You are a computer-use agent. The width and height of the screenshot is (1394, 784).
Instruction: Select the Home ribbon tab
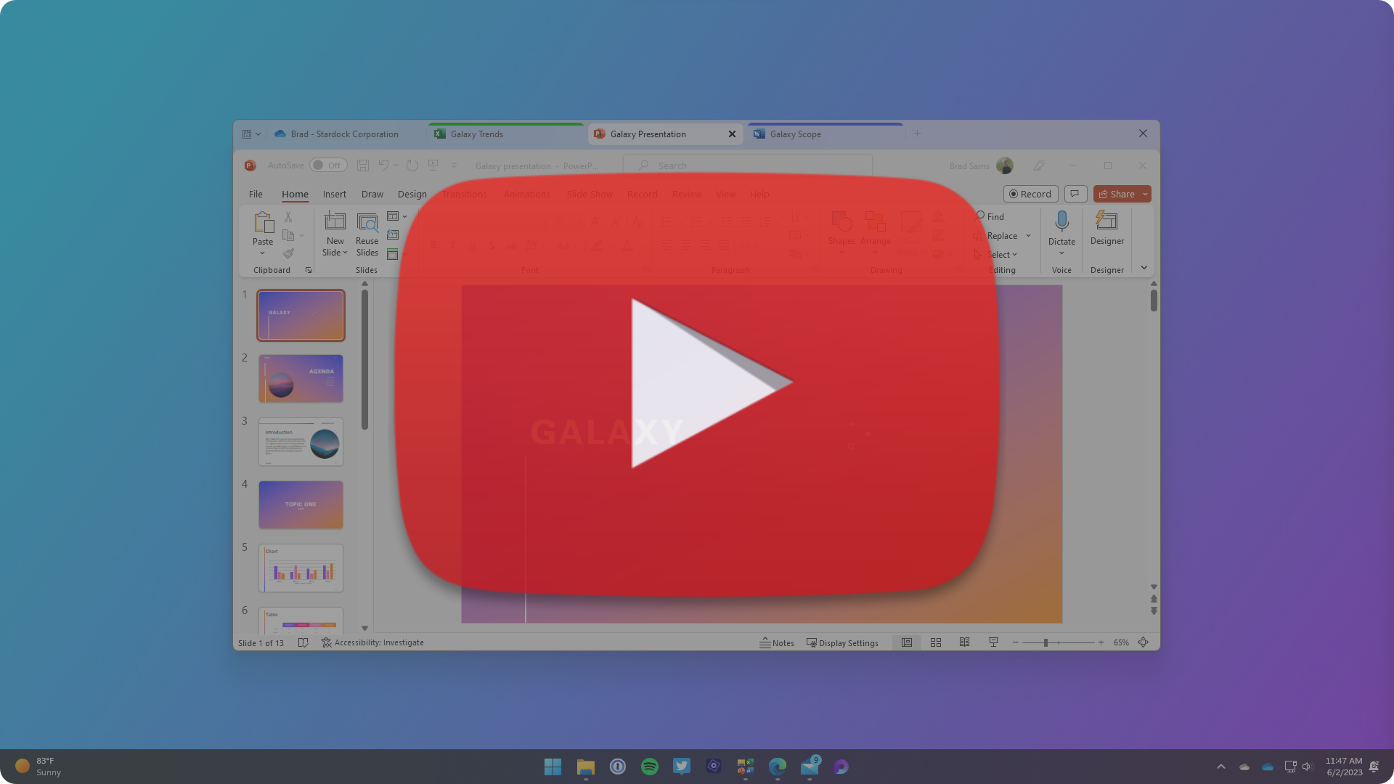295,194
